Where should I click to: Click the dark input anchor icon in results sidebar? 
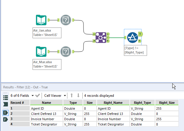coord(6,104)
